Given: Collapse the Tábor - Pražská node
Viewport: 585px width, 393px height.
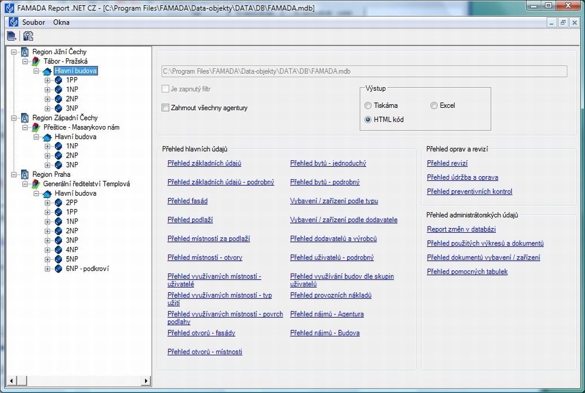Looking at the screenshot, I should 25,61.
